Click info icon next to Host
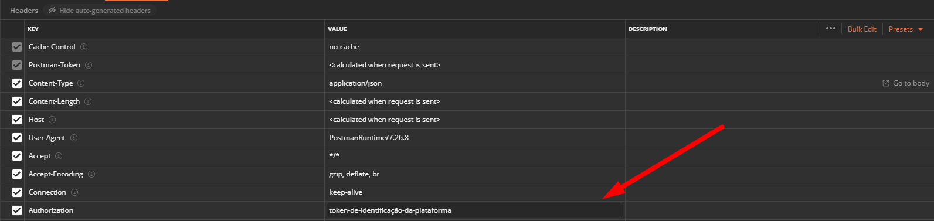934x221 pixels. (x=52, y=120)
